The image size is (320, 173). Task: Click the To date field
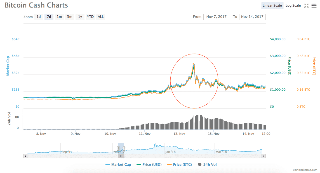pyautogui.click(x=252, y=17)
